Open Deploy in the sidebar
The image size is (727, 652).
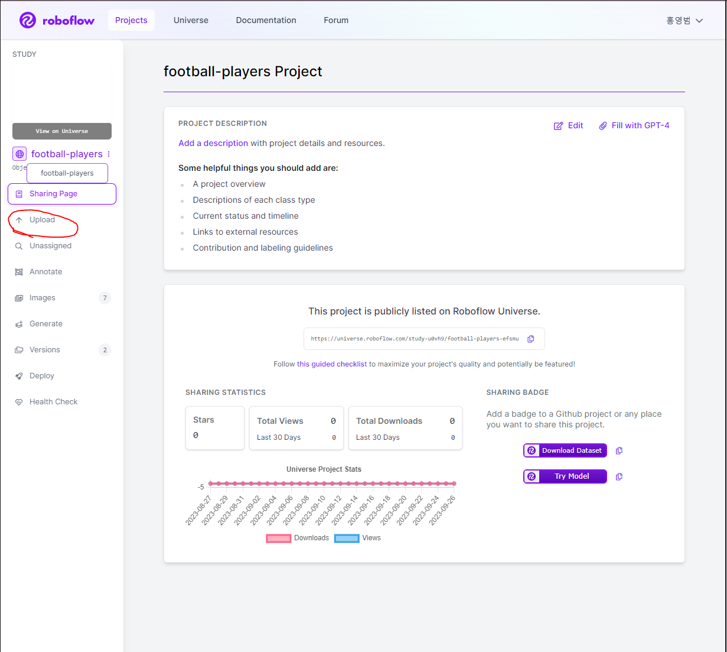(x=41, y=376)
